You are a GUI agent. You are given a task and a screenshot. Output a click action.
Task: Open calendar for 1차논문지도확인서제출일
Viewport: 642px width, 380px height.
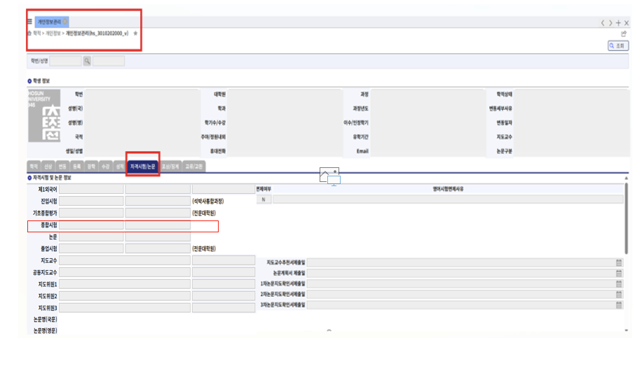pos(619,283)
